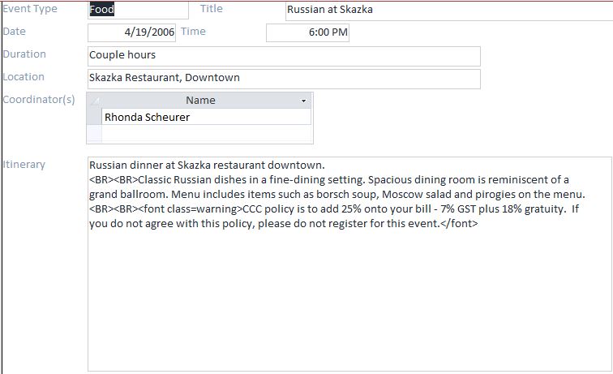Select the Time field showing 6:00 PM

coord(307,32)
